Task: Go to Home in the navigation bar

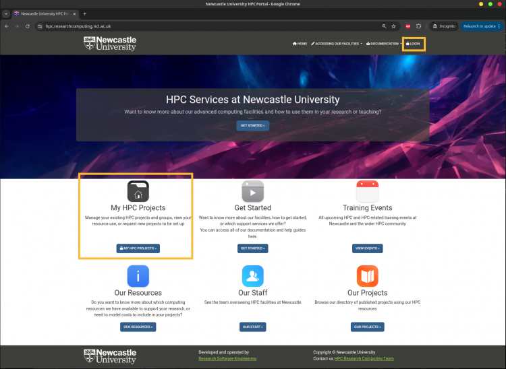Action: (300, 44)
